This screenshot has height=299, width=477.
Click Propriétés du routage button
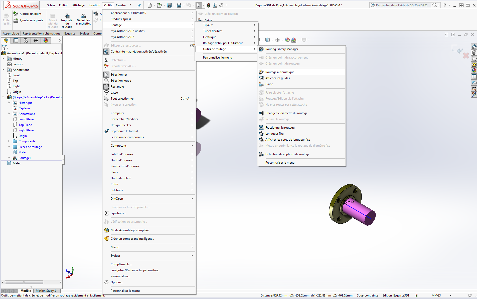(x=67, y=21)
